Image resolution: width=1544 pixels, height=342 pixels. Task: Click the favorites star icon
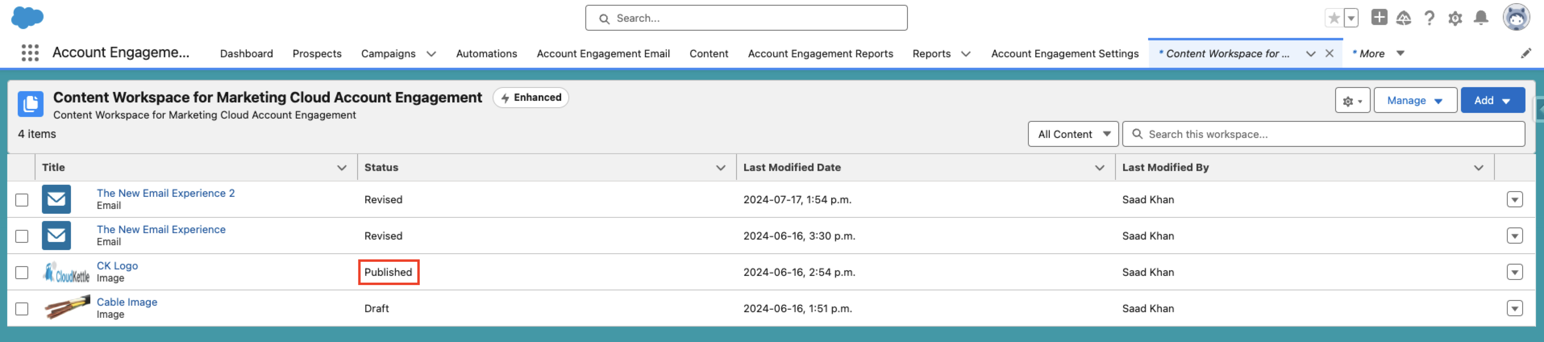[x=1334, y=18]
